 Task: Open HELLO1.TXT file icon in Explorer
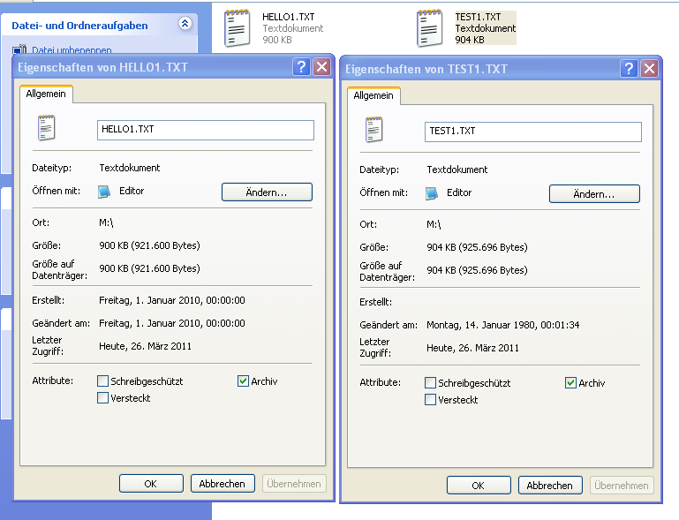[x=237, y=28]
